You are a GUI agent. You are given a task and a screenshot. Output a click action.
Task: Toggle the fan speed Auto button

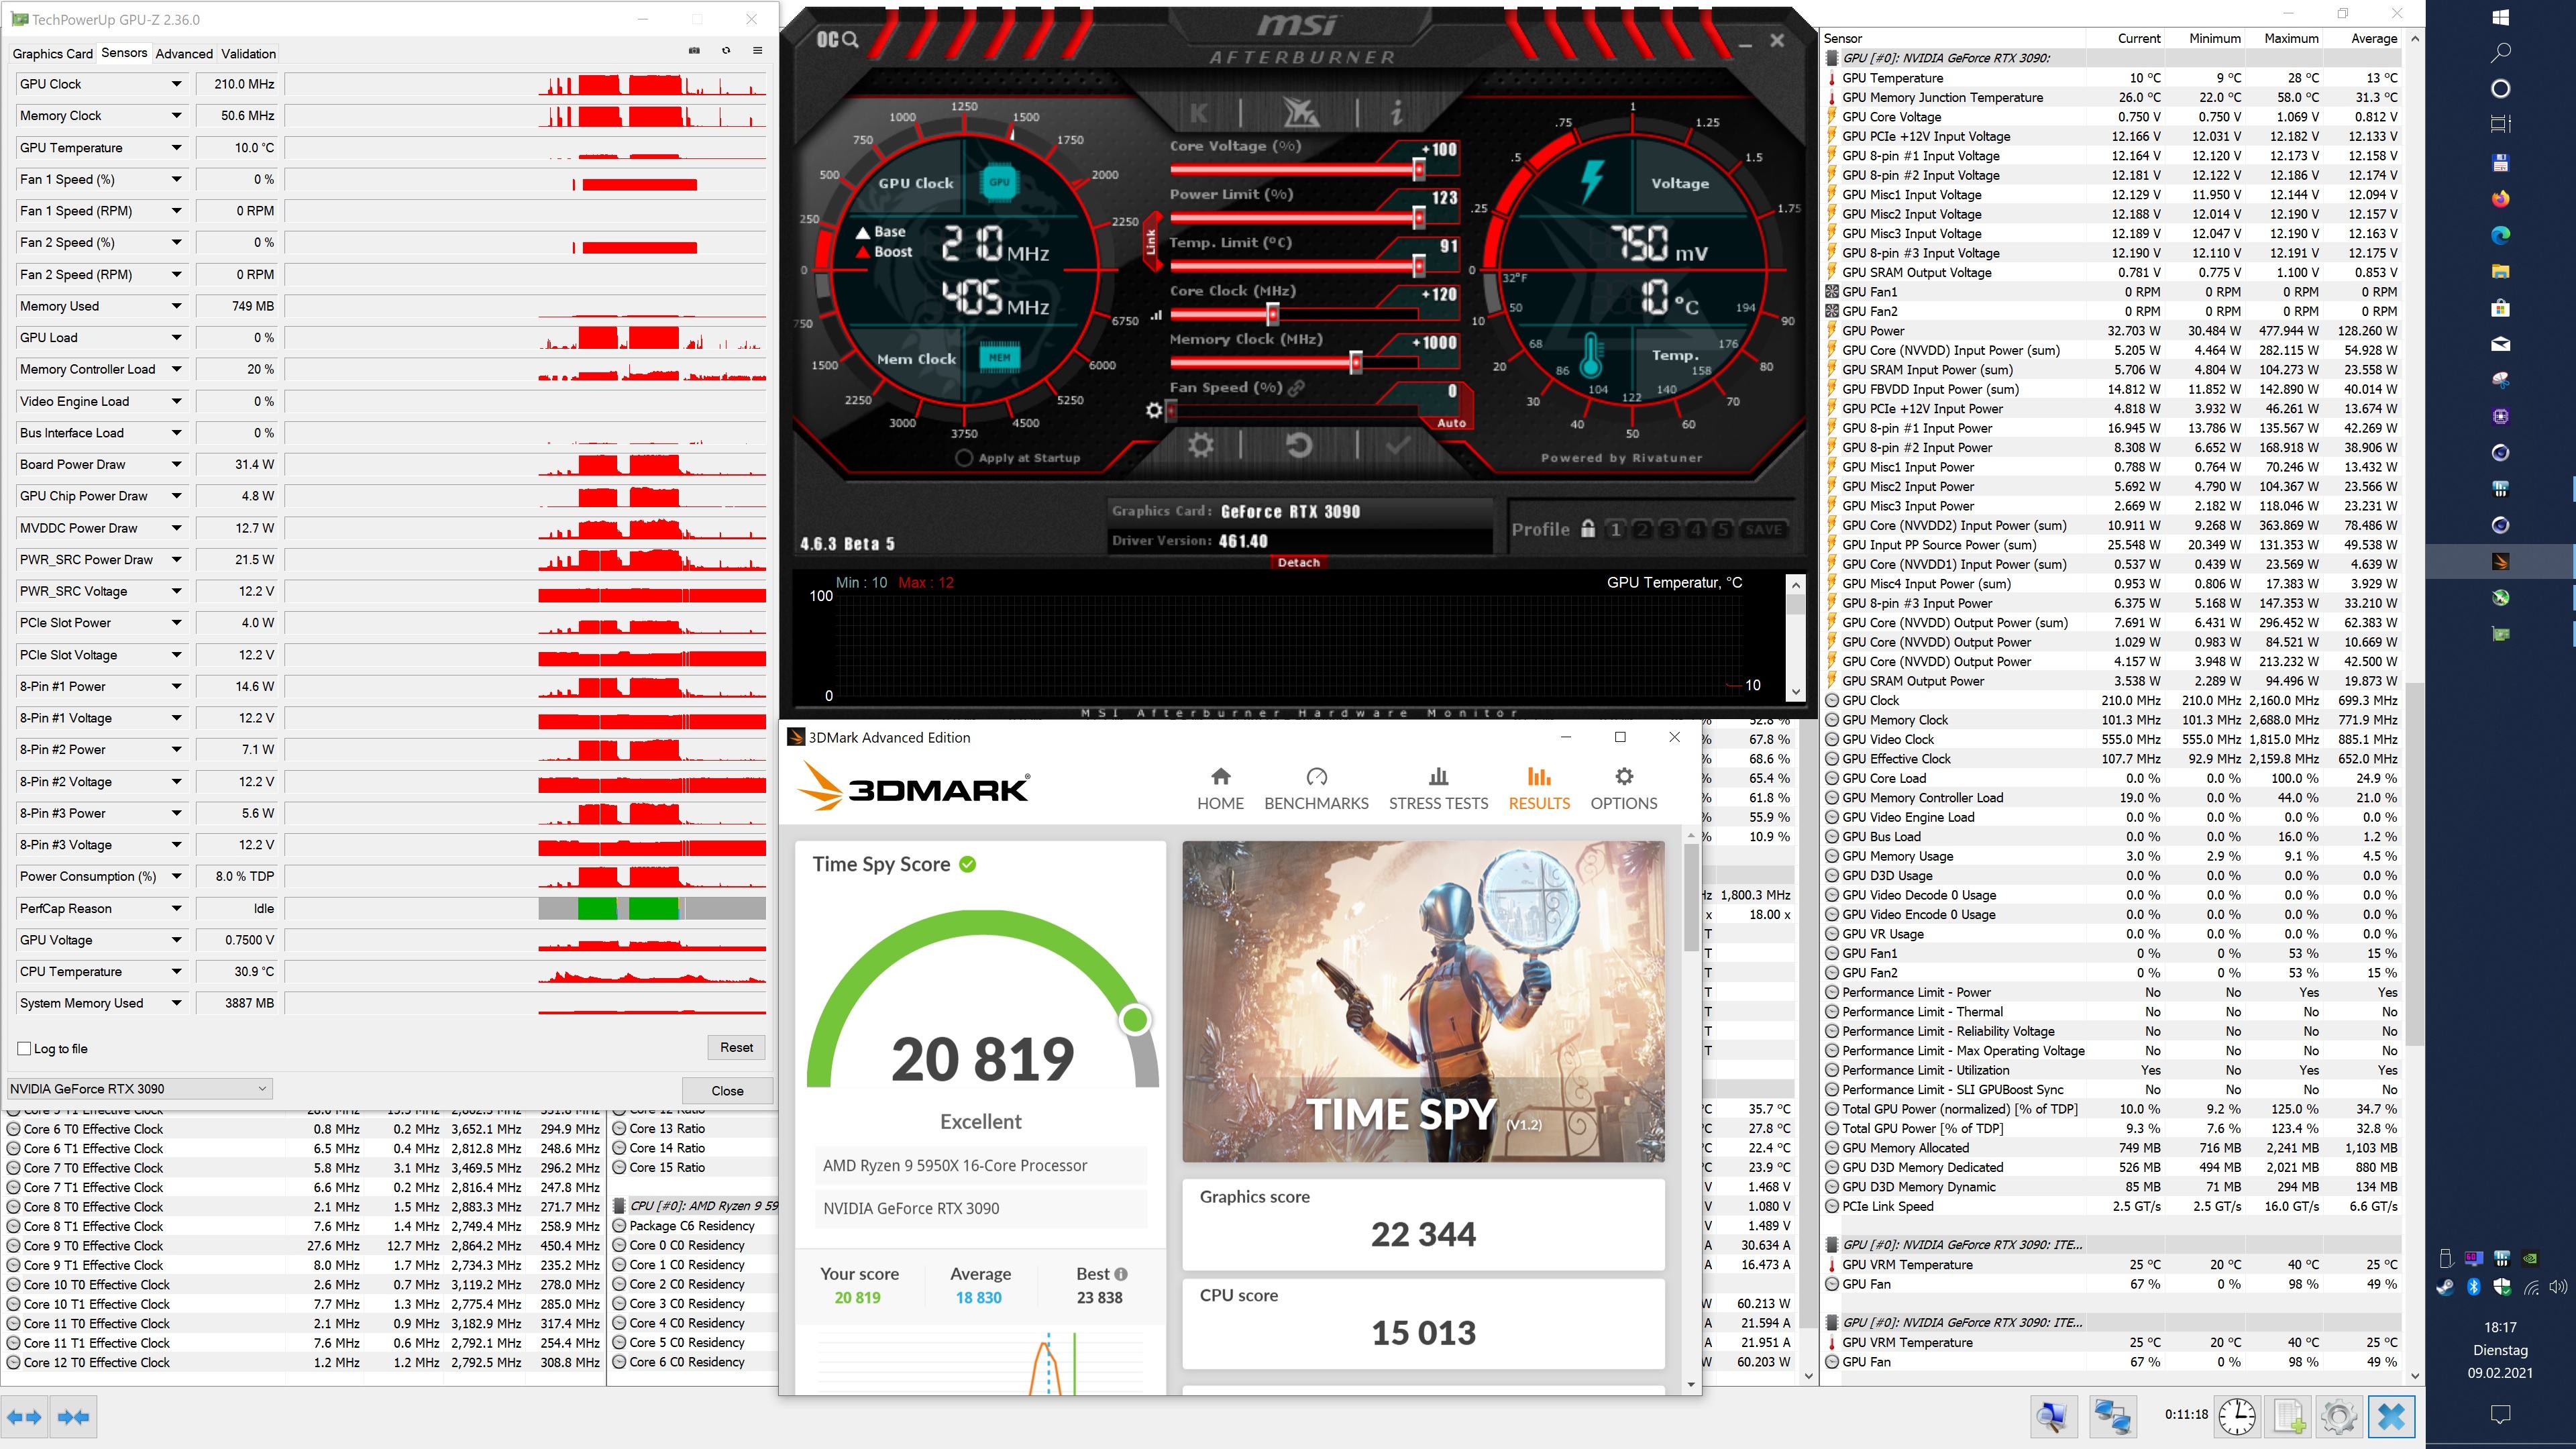(x=1451, y=423)
